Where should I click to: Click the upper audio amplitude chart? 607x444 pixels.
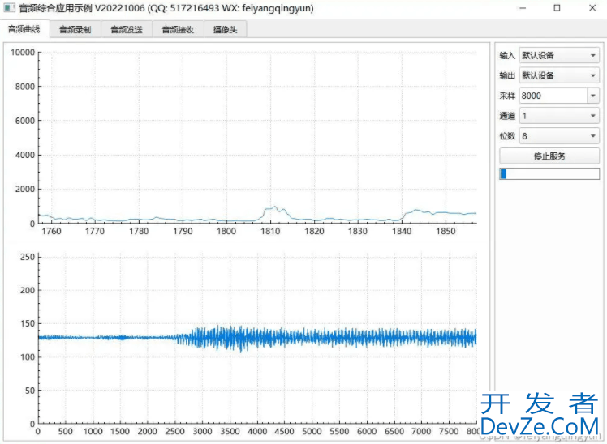pyautogui.click(x=257, y=138)
